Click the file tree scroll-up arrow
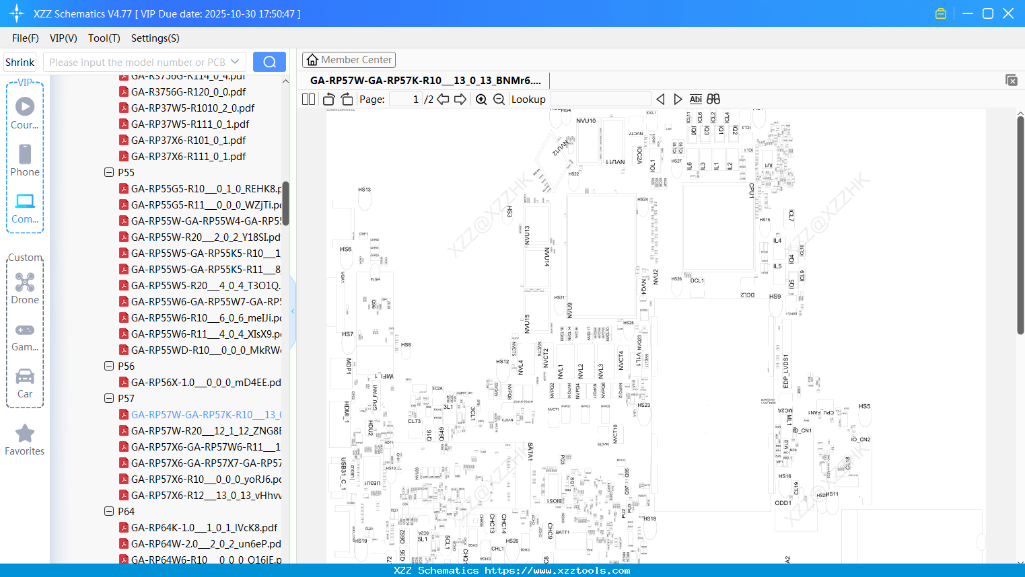Screen dimensions: 1025x577 point(285,81)
